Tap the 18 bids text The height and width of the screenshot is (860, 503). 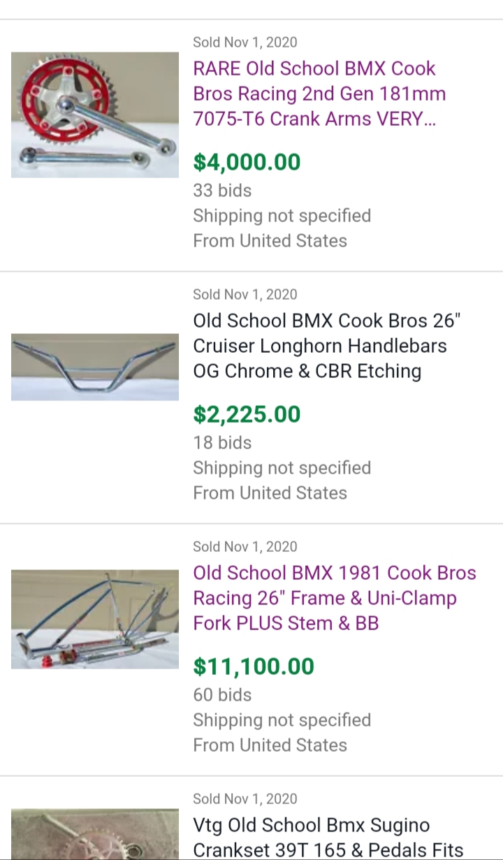coord(222,442)
